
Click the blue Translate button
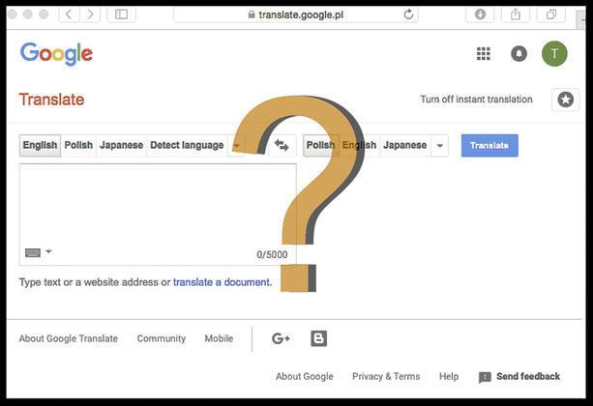coord(489,146)
